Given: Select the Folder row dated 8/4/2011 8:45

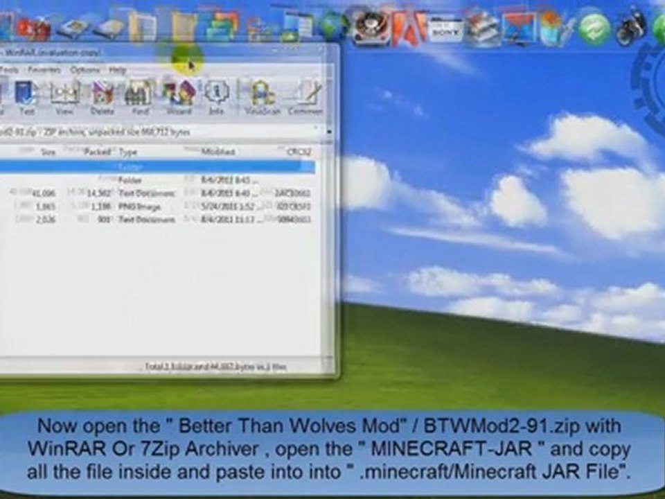Looking at the screenshot, I should coord(157,180).
